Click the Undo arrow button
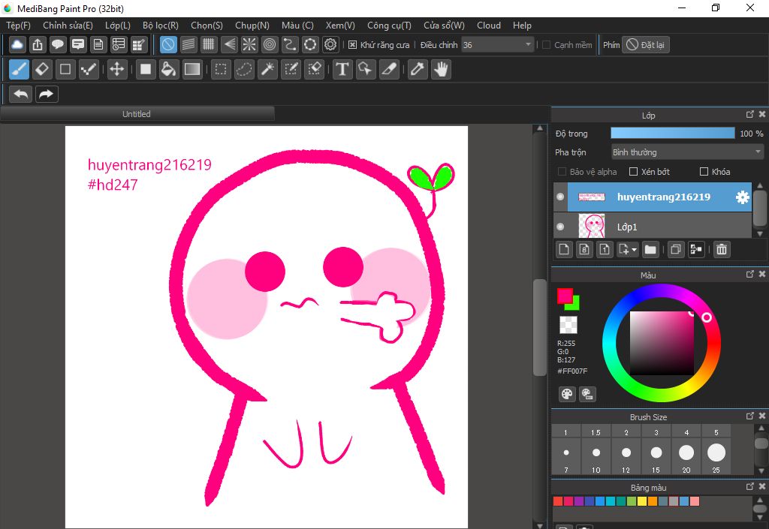The width and height of the screenshot is (769, 529). pyautogui.click(x=21, y=94)
